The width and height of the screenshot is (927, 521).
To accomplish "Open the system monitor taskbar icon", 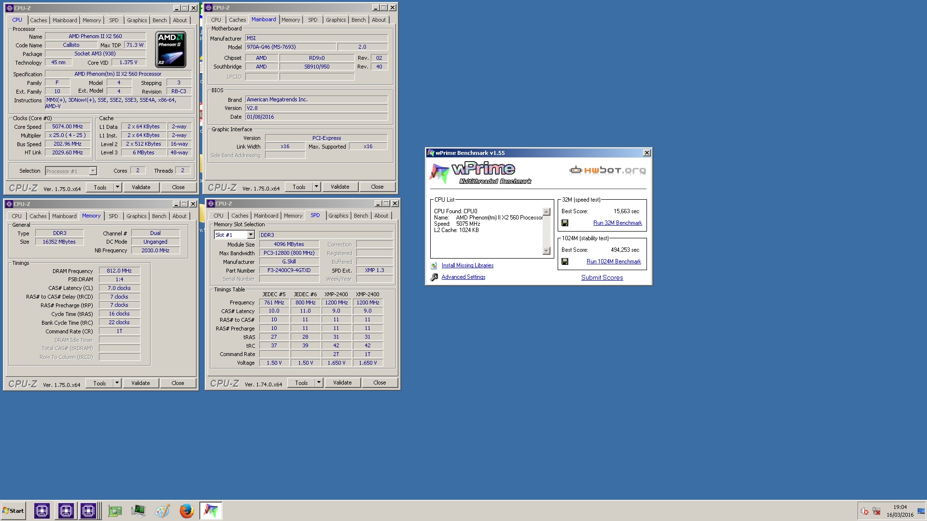I will click(138, 510).
